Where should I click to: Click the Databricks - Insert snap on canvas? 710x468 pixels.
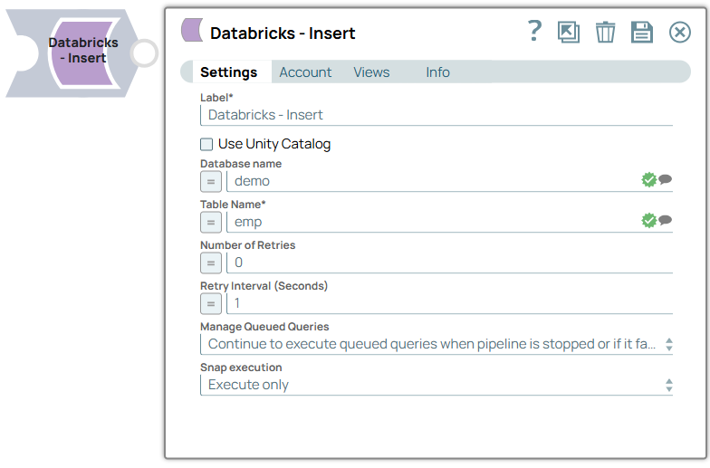coord(82,51)
